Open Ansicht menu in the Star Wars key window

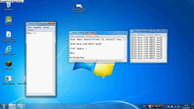tap(96, 36)
